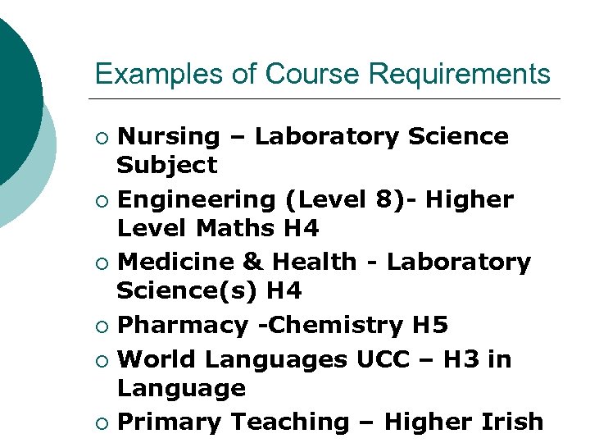Select the bullet circle before Engineering
Viewport: 590px width, 443px height.
point(101,200)
